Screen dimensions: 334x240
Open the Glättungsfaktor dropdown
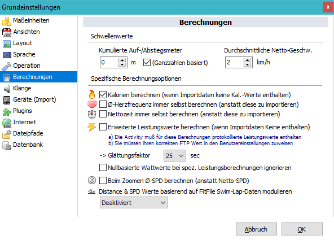[175, 156]
